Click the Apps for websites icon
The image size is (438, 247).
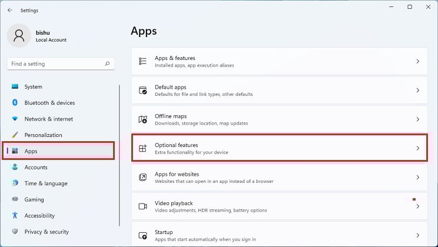click(142, 178)
